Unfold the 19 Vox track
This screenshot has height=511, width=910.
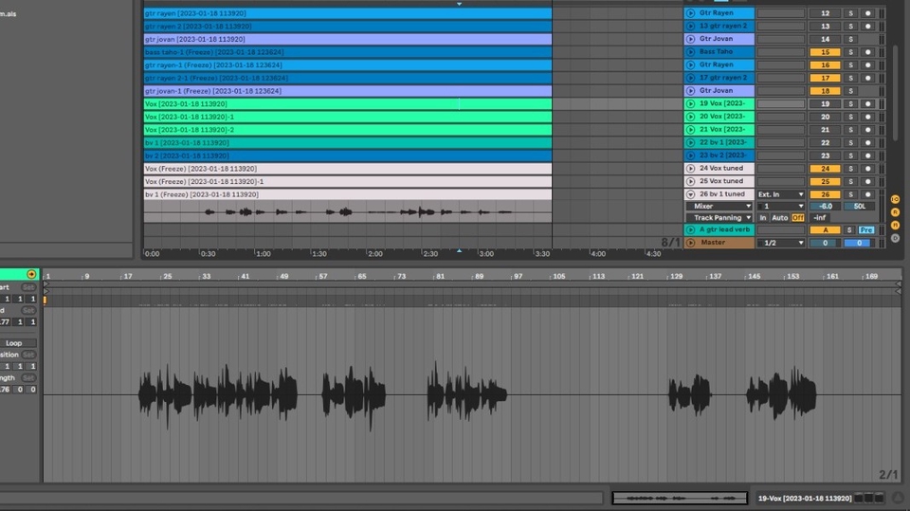pyautogui.click(x=690, y=104)
